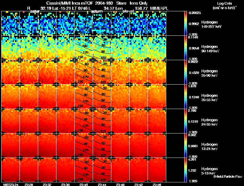Click the '3.062' color scale value

(x=192, y=135)
